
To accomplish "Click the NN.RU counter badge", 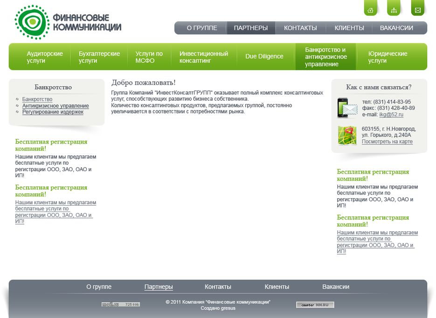I will pos(315,305).
